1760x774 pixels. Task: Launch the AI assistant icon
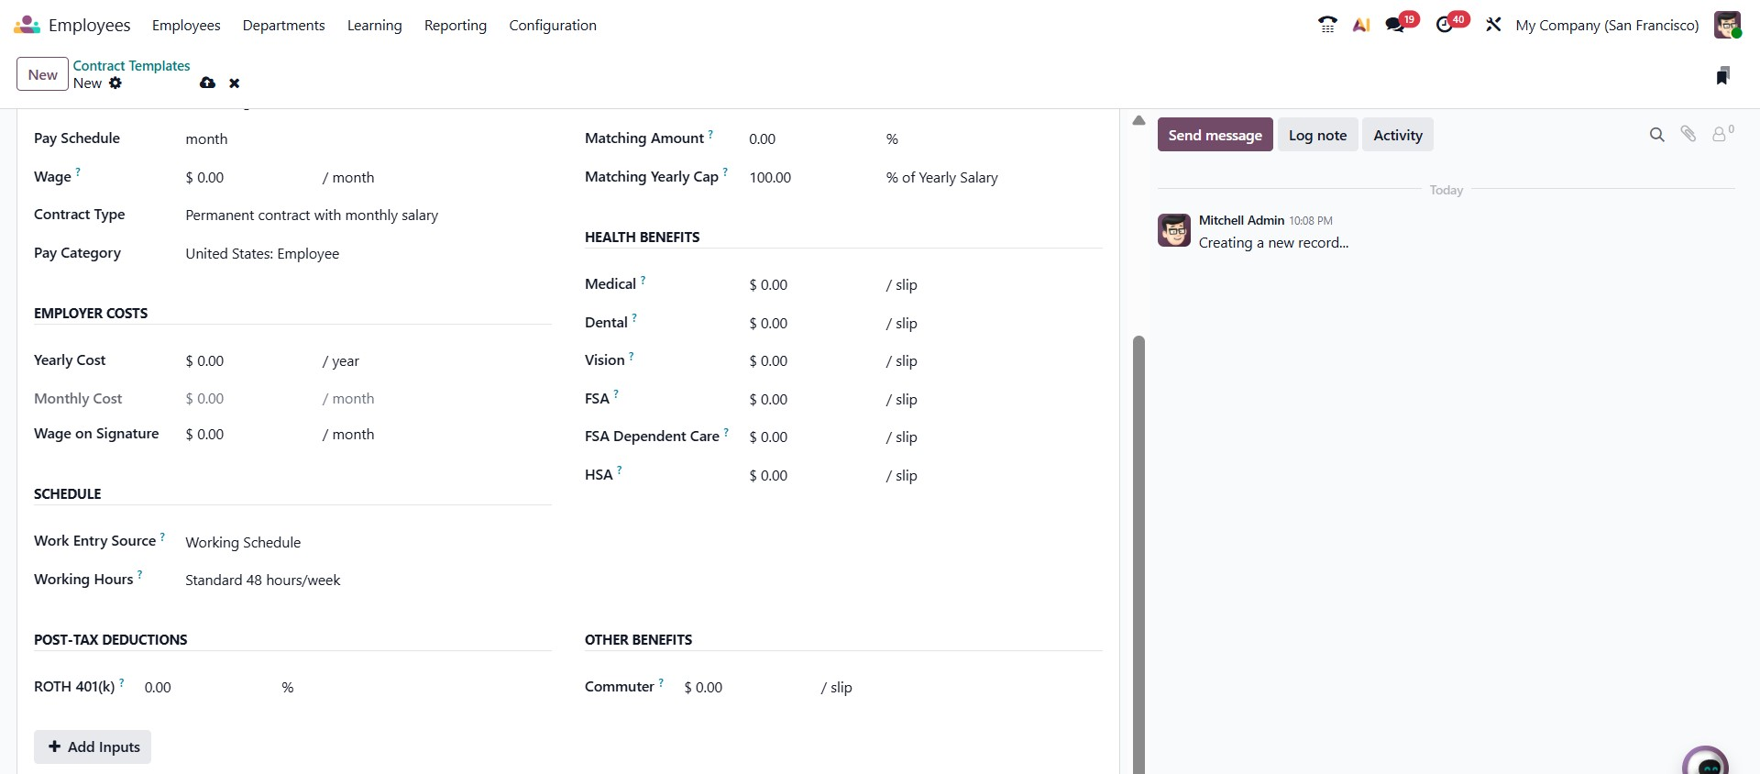pyautogui.click(x=1361, y=25)
